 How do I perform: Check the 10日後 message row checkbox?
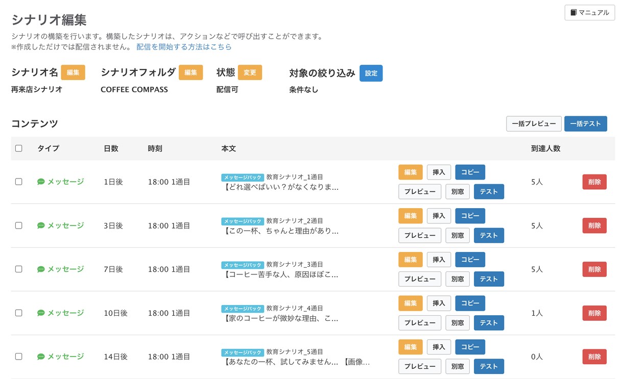(x=19, y=313)
